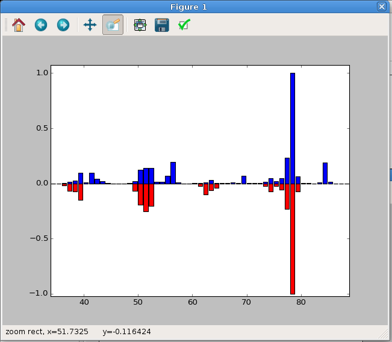Click the red bar near x=39
392x342 pixels.
81,192
